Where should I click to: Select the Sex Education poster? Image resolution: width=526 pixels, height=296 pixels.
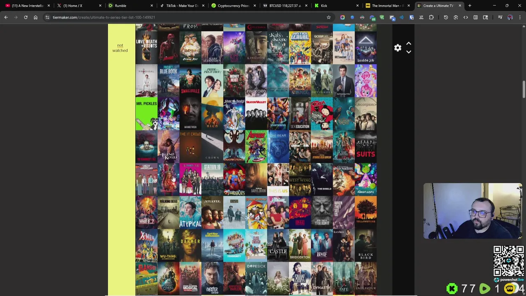point(300,113)
